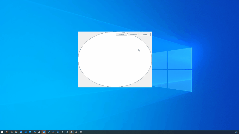Open the Windows Start menu
The image size is (239, 134).
(x=2, y=132)
